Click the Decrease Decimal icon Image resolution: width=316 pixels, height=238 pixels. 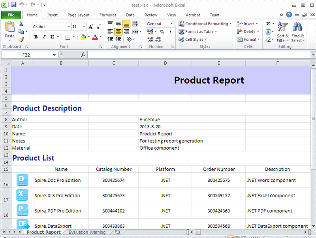click(158, 39)
